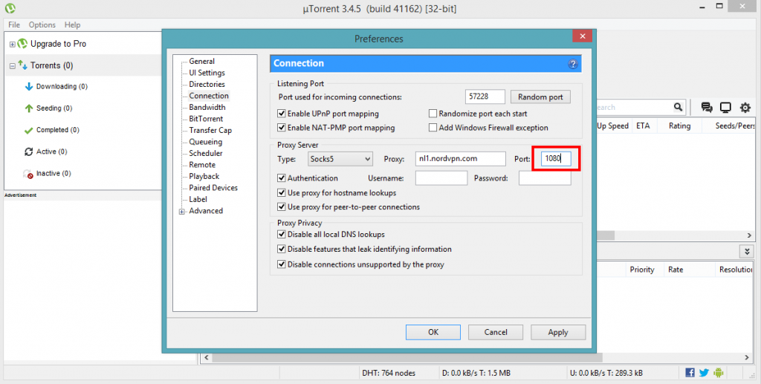Screen dimensions: 761x384
Task: Toggle Disable features that leak identifying information
Action: pyautogui.click(x=282, y=249)
